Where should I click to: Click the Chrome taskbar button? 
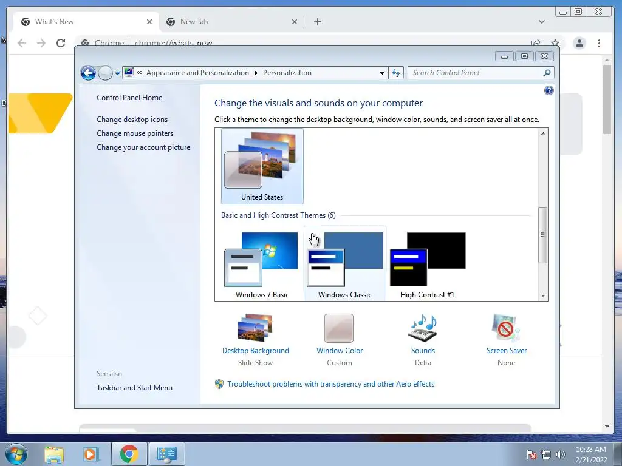click(x=129, y=454)
